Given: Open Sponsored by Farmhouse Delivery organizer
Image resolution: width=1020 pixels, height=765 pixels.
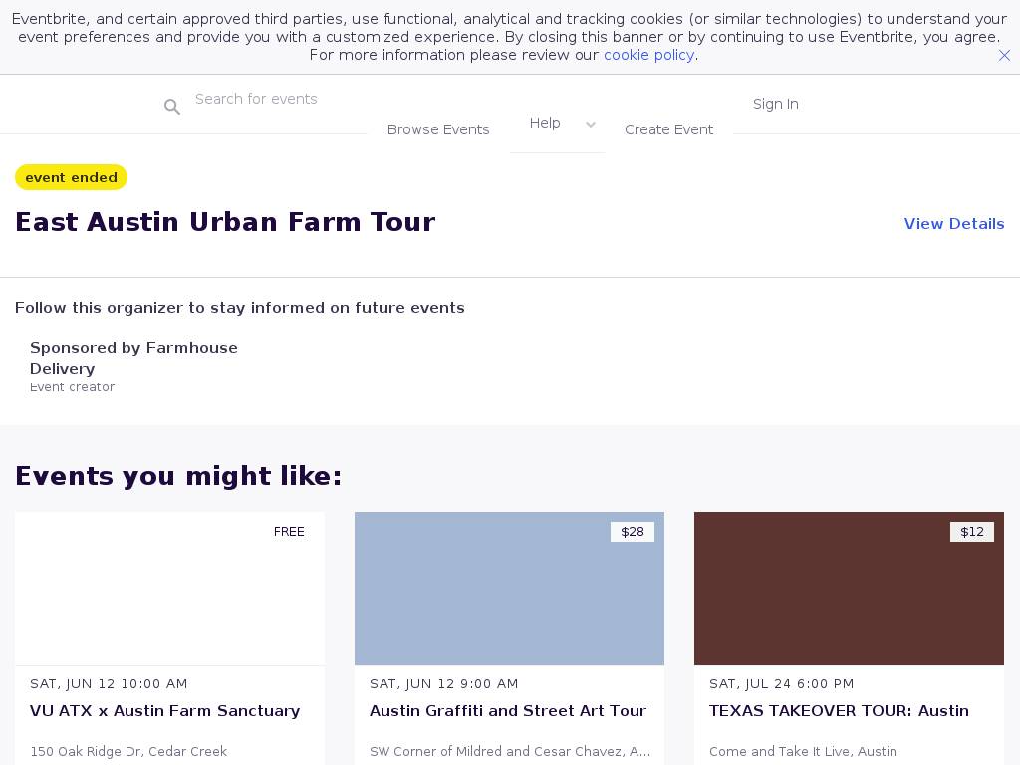Looking at the screenshot, I should [133, 358].
